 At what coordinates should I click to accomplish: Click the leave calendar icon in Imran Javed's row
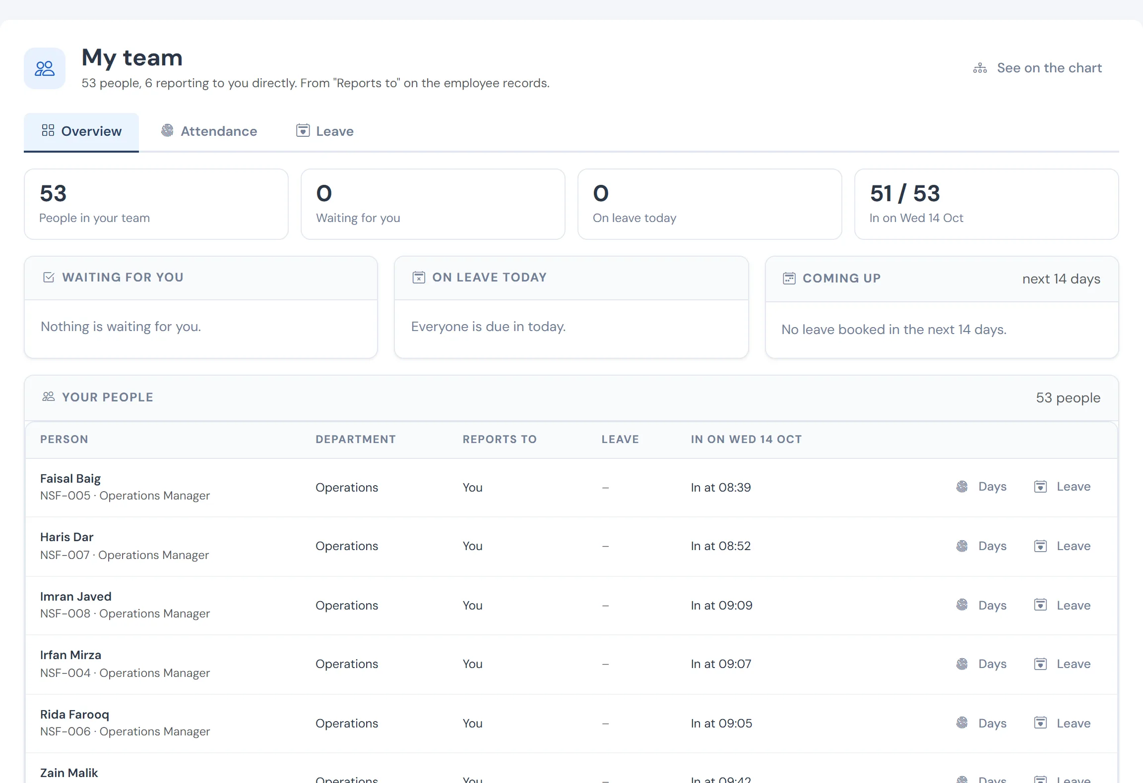tap(1040, 605)
